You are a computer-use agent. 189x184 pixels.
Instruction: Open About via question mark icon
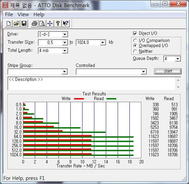click(58, 23)
